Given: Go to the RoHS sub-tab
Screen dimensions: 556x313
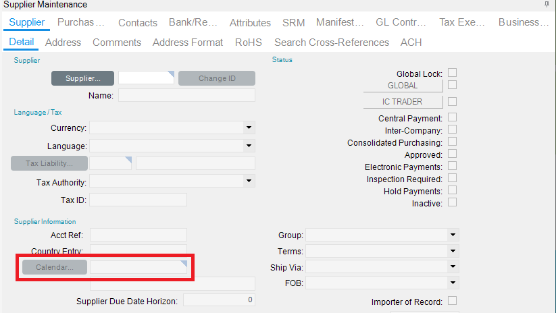Looking at the screenshot, I should 248,42.
